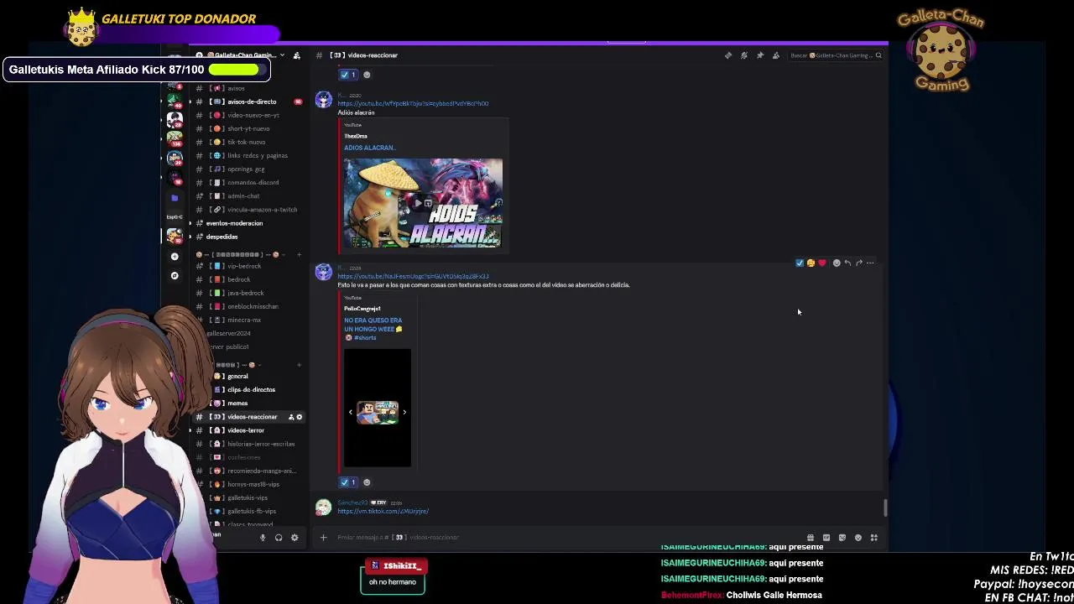The image size is (1074, 604).
Task: Expand the eventos-moderacion channel
Action: click(x=190, y=223)
